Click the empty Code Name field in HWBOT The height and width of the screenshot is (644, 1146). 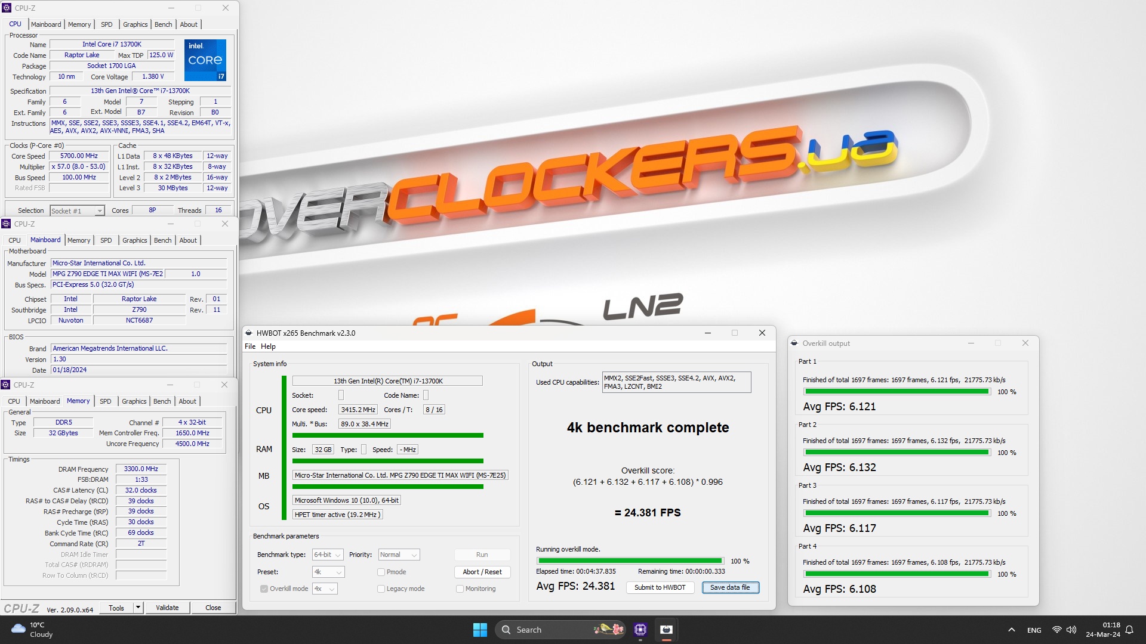click(426, 395)
